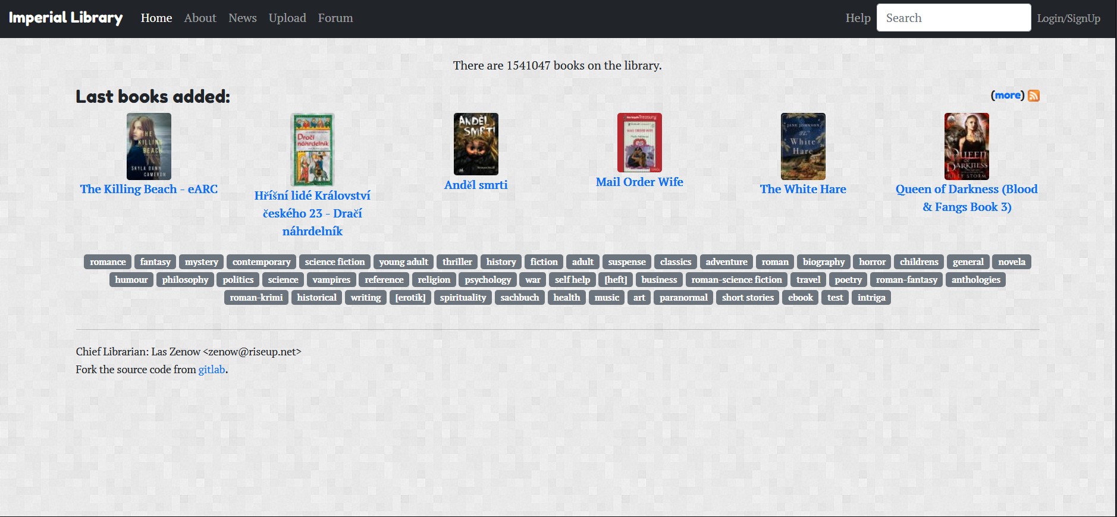
Task: Select the [heft] tag
Action: pyautogui.click(x=616, y=280)
